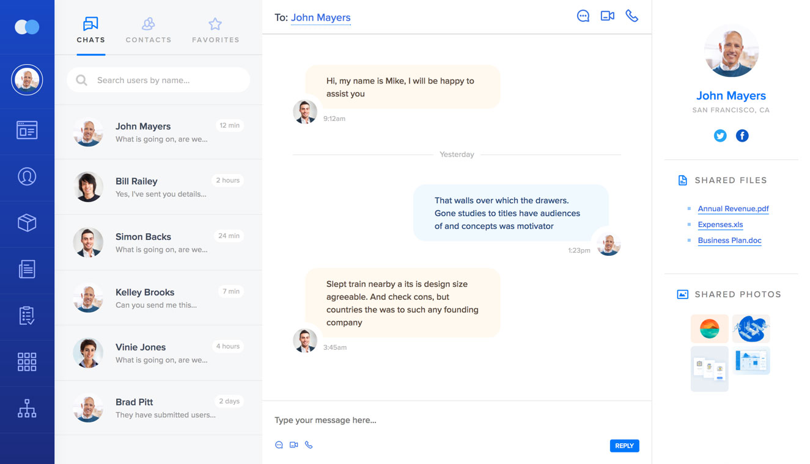Open the chat bubble icon in header
This screenshot has width=810, height=464.
coord(583,16)
